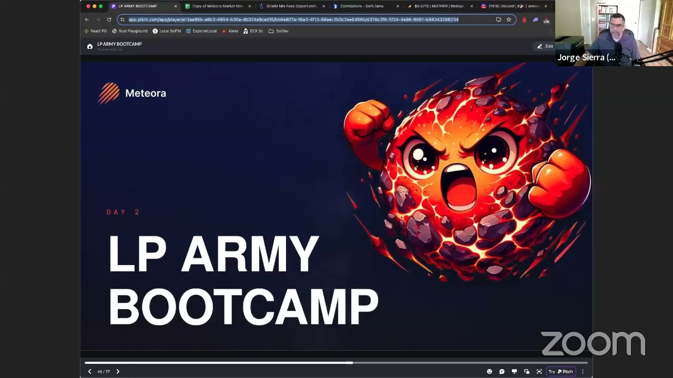Image resolution: width=673 pixels, height=378 pixels.
Task: Click the Meteora logo on the slide
Action: click(x=132, y=93)
